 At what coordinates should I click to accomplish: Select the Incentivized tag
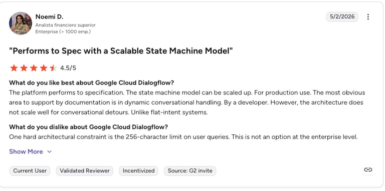138,170
